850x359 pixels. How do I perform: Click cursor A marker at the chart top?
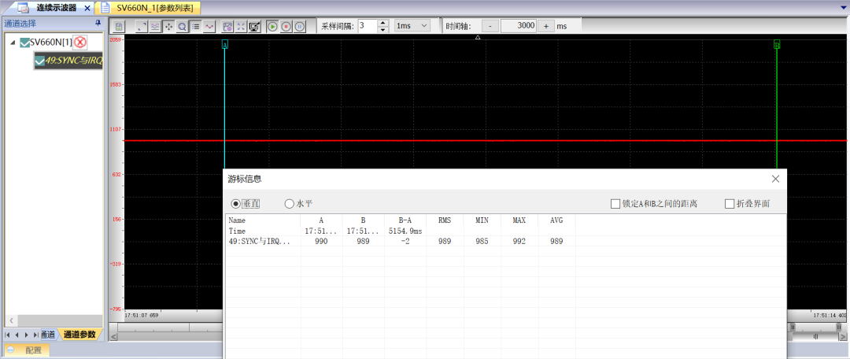click(225, 45)
